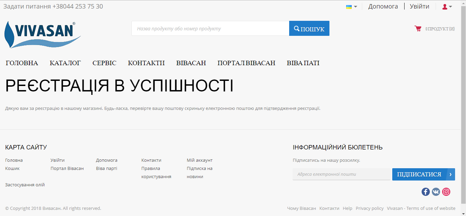Focus the newsletter email address field

point(341,174)
